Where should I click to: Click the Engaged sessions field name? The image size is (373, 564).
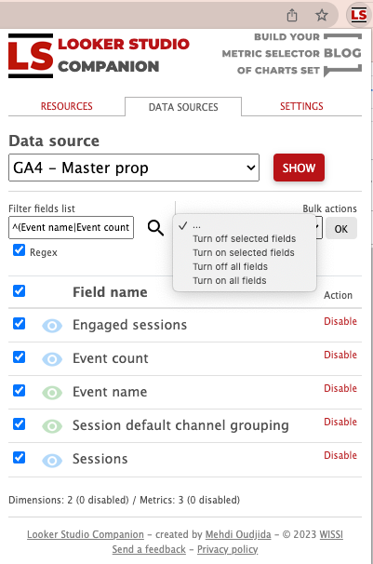pyautogui.click(x=129, y=325)
